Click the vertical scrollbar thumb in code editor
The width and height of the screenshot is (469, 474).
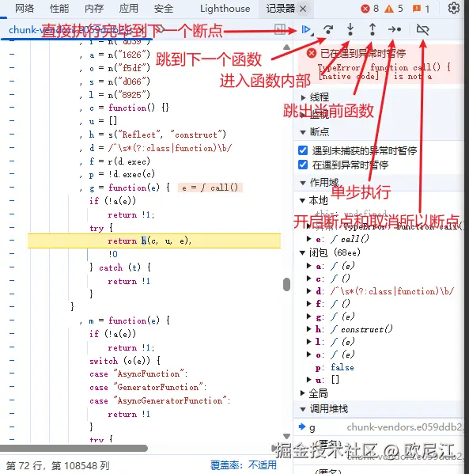coord(287,284)
